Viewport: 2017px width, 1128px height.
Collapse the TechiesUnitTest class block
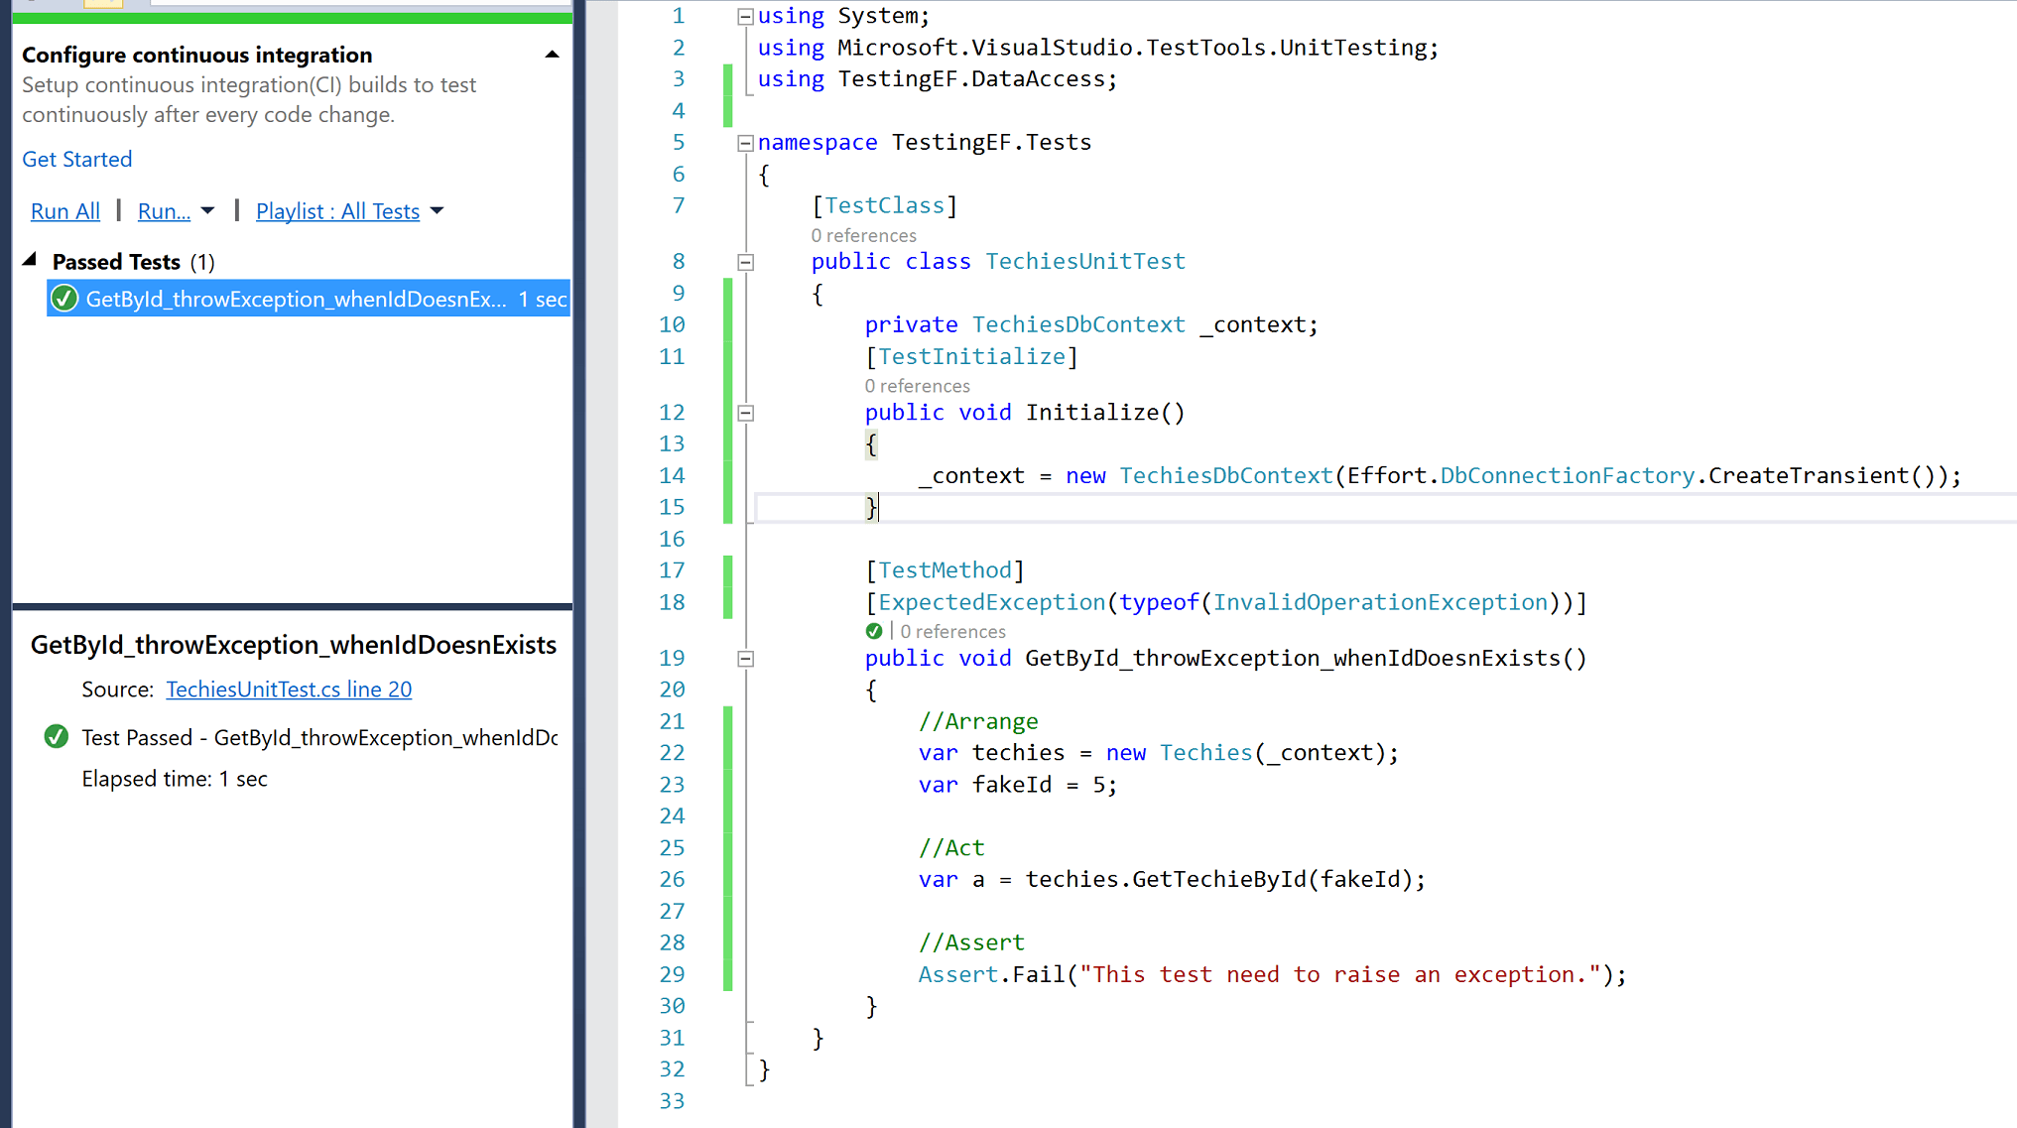click(746, 262)
